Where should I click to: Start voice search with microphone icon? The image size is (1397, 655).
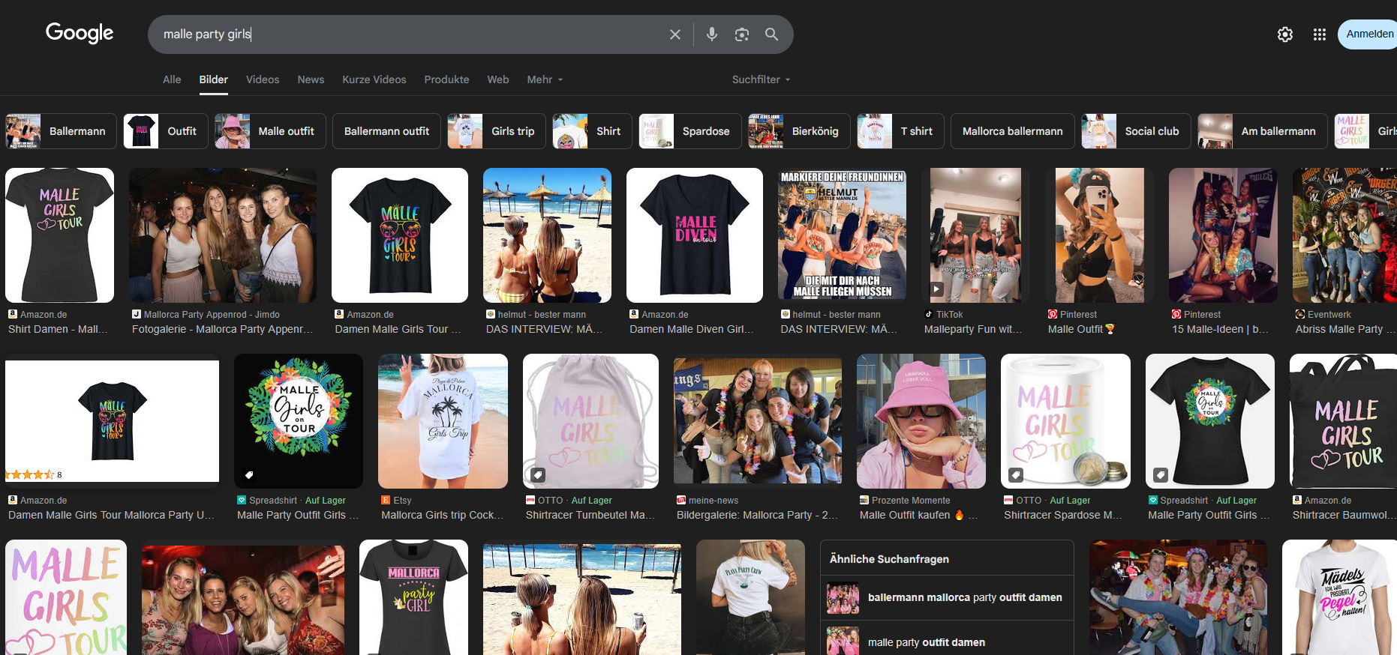click(x=712, y=34)
